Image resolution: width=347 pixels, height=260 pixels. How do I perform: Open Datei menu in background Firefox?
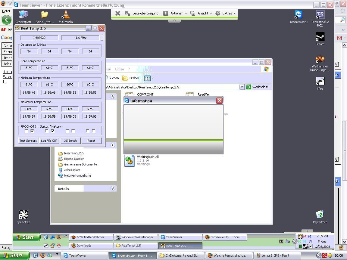(6, 11)
